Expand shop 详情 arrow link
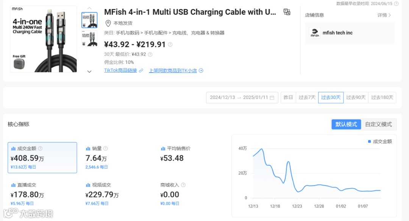 (384, 15)
